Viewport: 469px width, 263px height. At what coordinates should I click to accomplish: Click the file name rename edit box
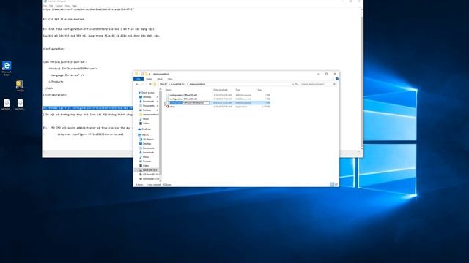(190, 102)
